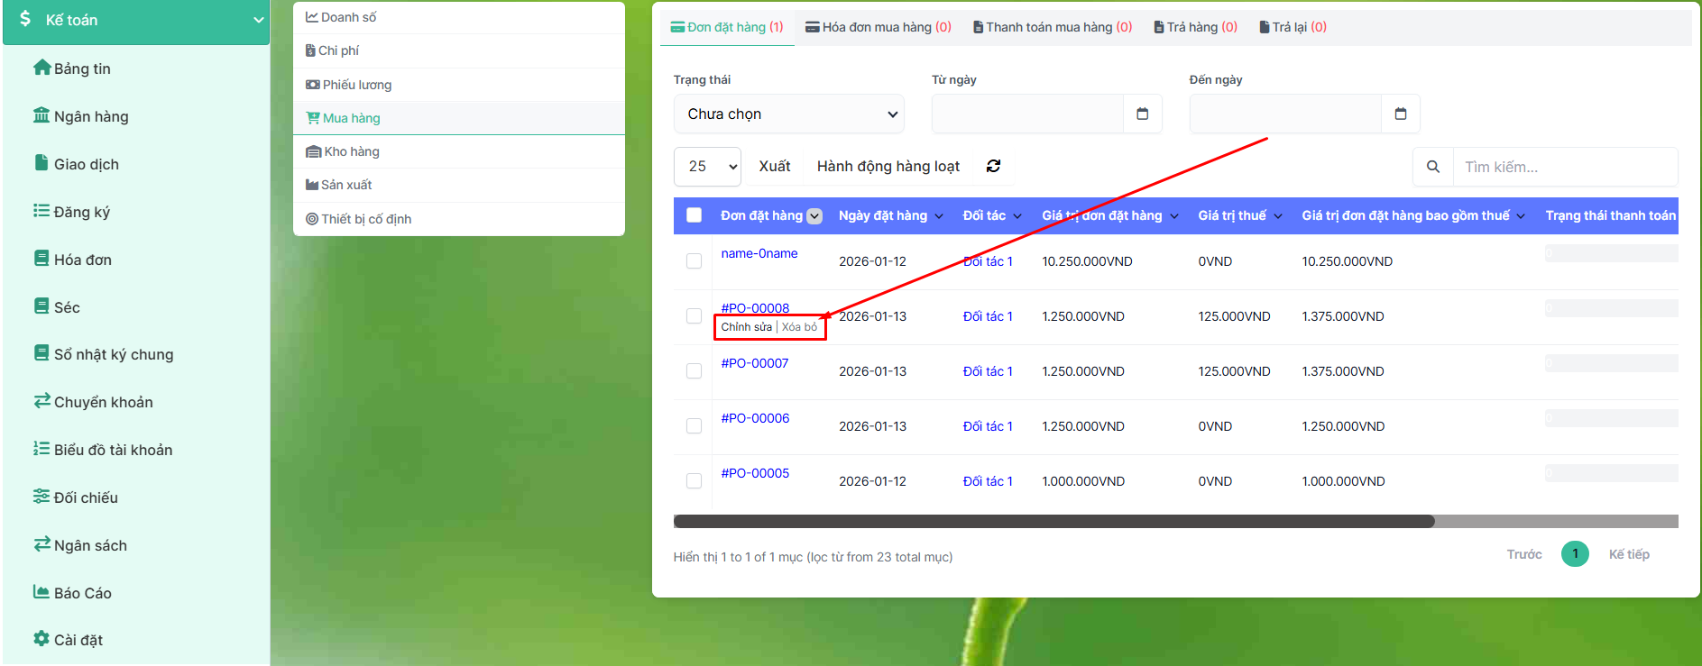Click the refresh icon beside Hành động hàng loạt
Screen dimensions: 1702x666
click(x=993, y=166)
